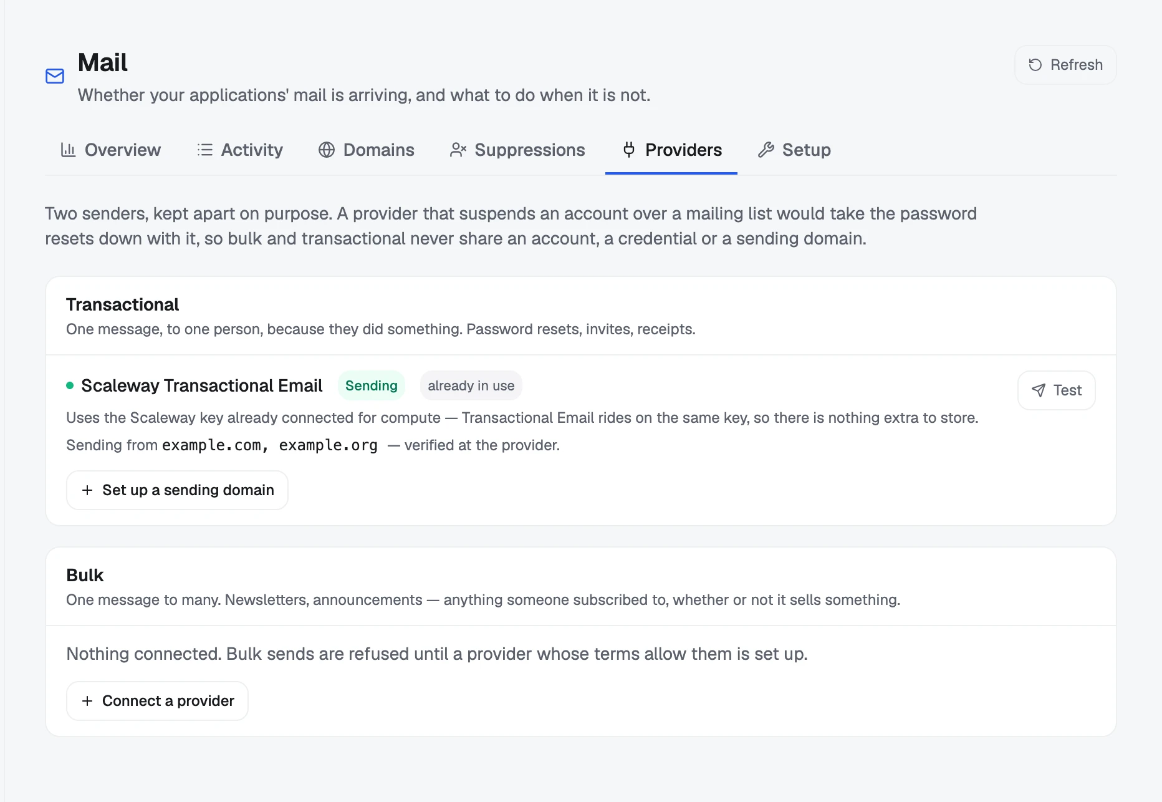Click the 'already in use' badge
The height and width of the screenshot is (802, 1162).
(471, 385)
